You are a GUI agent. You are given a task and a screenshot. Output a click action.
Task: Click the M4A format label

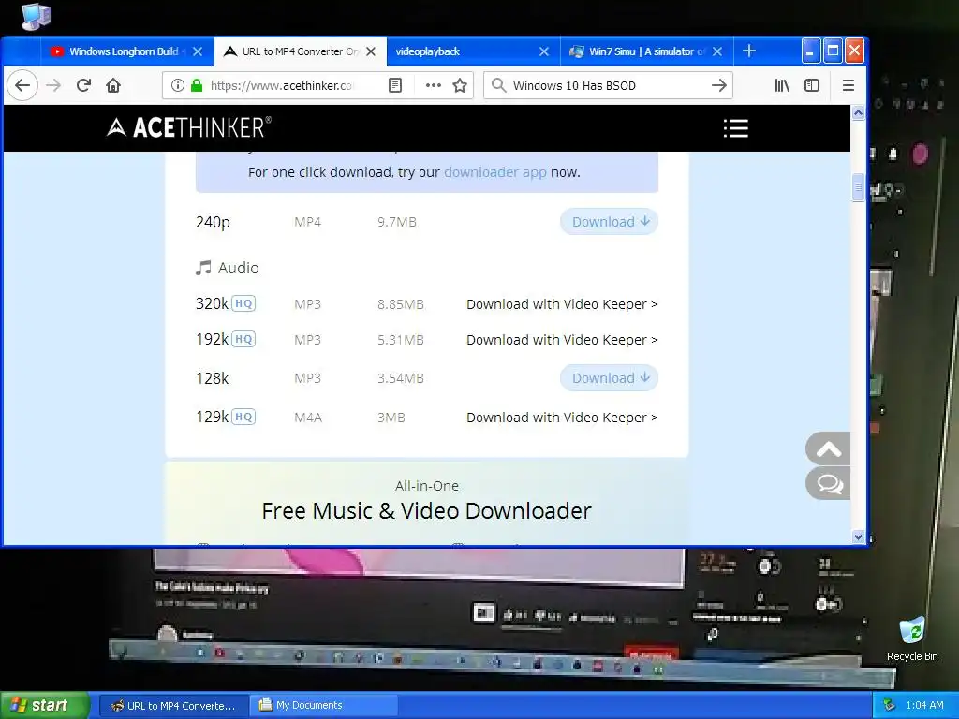click(x=307, y=418)
